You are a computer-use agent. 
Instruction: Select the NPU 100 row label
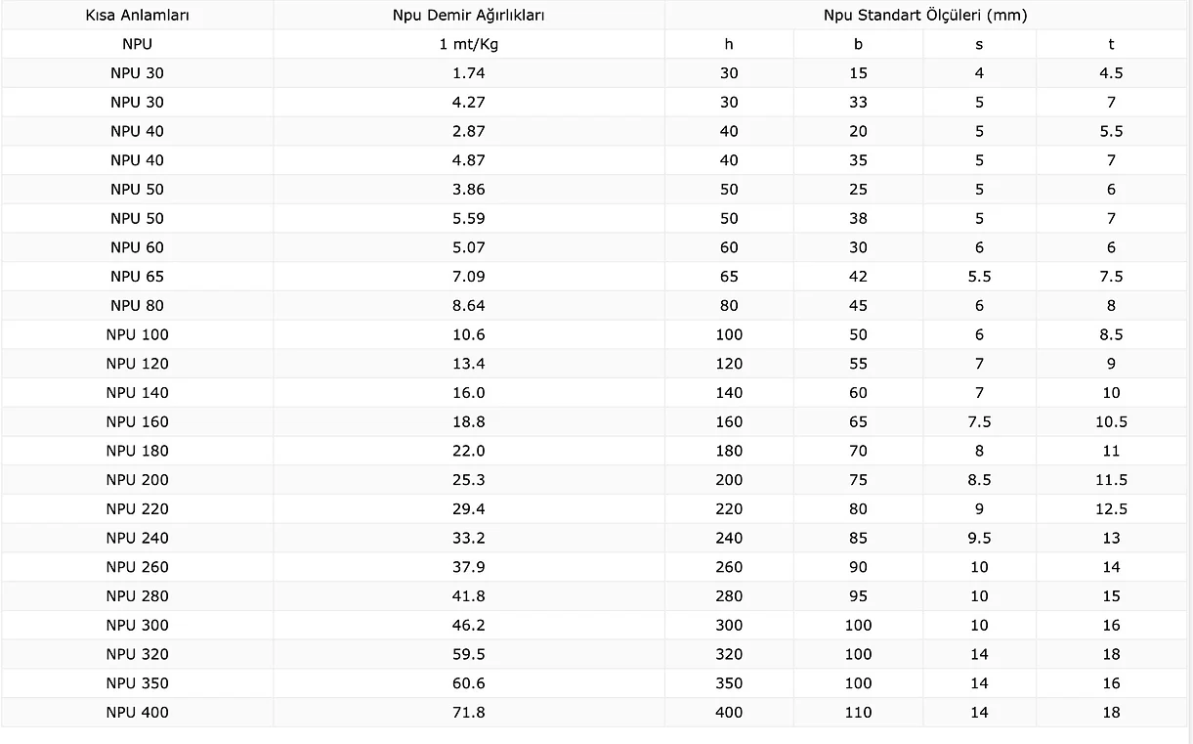[x=138, y=334]
